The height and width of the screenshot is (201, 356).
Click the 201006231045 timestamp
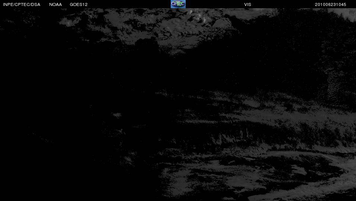point(330,4)
